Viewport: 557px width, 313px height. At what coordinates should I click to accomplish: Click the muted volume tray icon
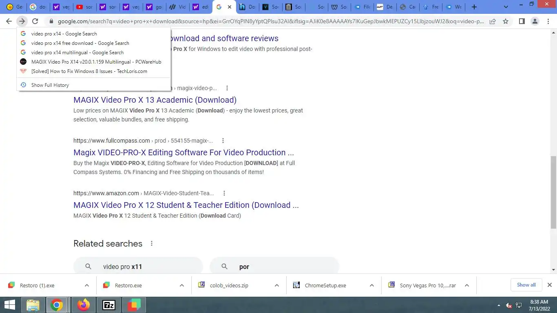tap(508, 305)
